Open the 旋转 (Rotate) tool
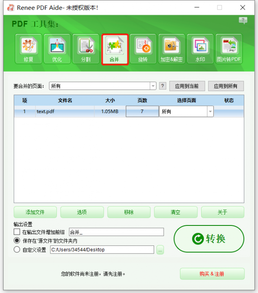Viewport: 258px width, 293px height. coord(143,49)
